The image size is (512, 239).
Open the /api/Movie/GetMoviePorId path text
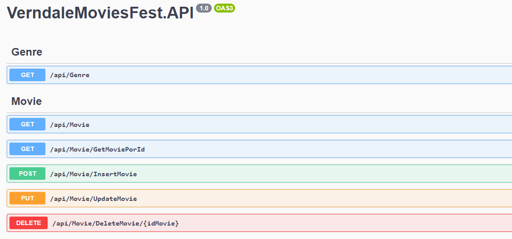pos(97,149)
